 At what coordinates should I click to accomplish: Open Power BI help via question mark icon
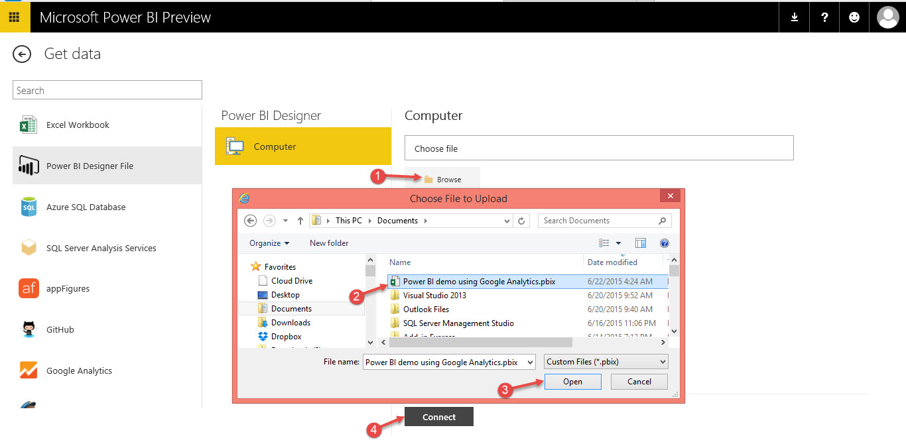coord(824,17)
